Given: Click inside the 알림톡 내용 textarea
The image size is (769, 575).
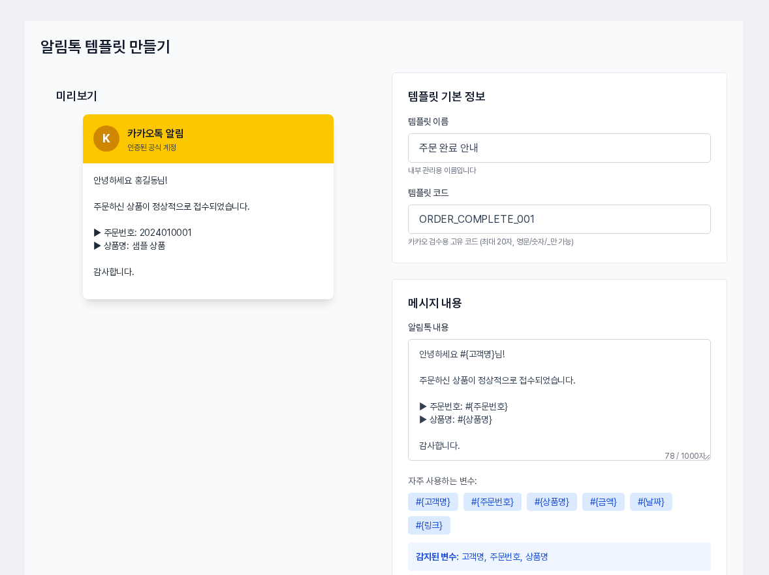Looking at the screenshot, I should 559,400.
